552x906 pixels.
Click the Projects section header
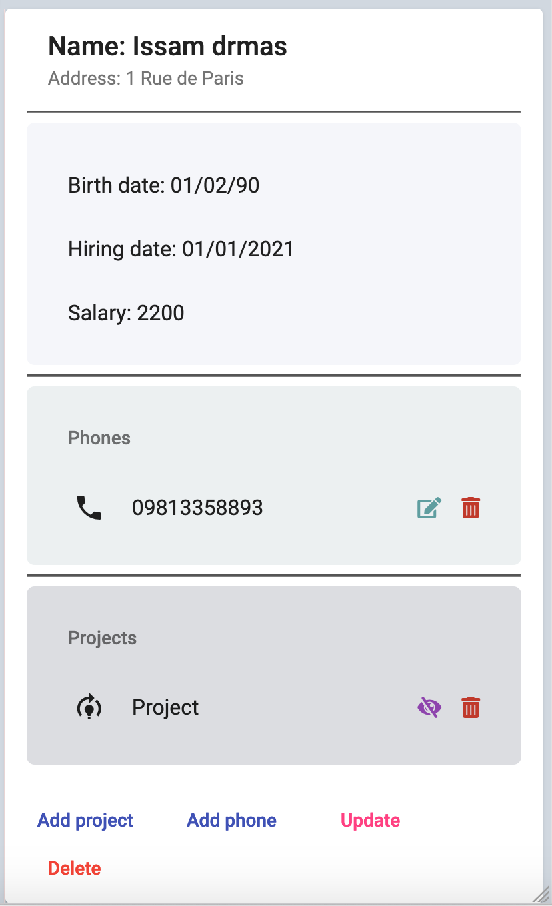coord(102,638)
